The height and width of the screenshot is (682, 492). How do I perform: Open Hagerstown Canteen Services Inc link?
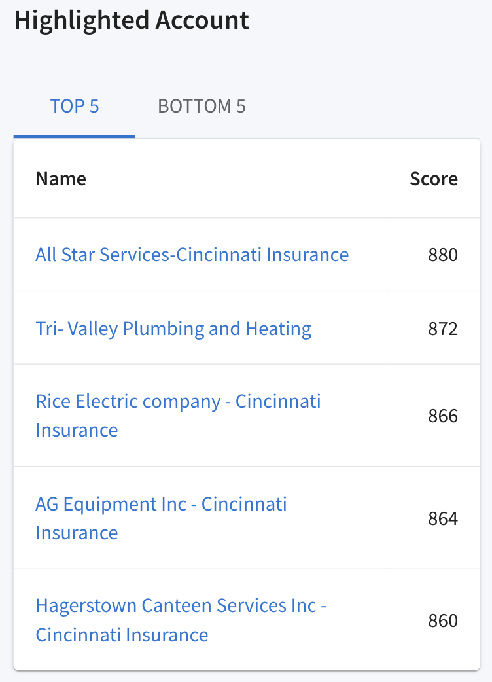coord(181,620)
